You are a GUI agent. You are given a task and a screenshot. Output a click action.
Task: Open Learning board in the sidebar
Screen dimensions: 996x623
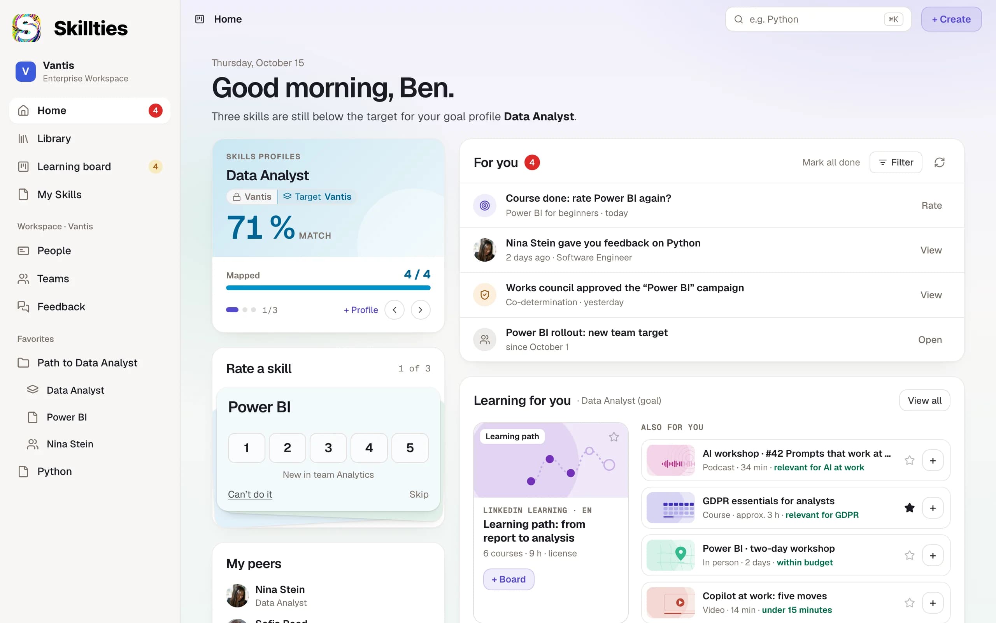click(x=90, y=167)
